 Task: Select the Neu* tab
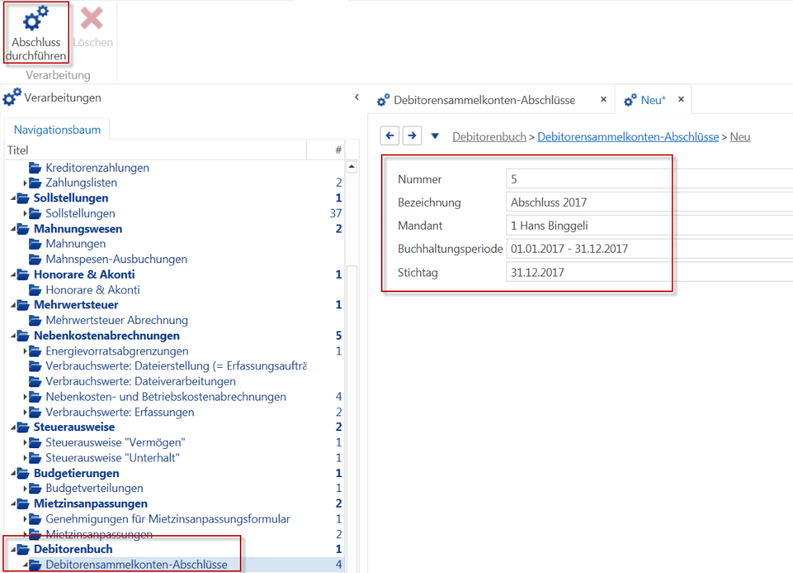[653, 100]
